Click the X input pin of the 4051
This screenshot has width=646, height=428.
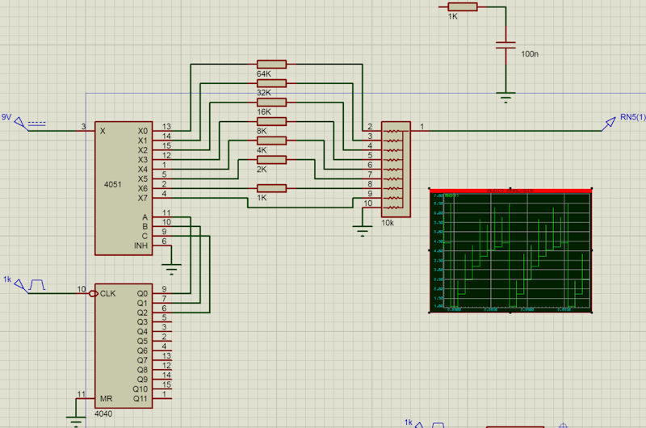pos(86,131)
